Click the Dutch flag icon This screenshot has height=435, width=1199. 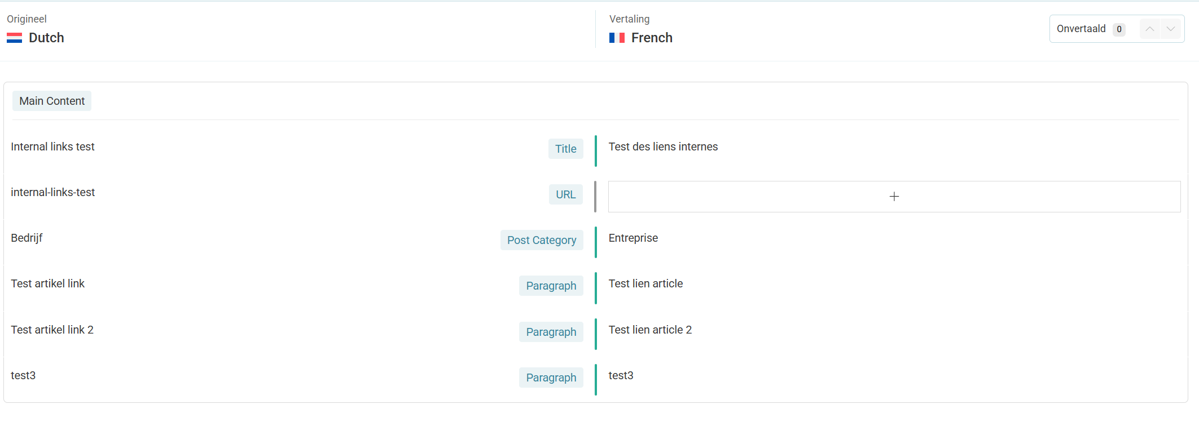tap(15, 38)
